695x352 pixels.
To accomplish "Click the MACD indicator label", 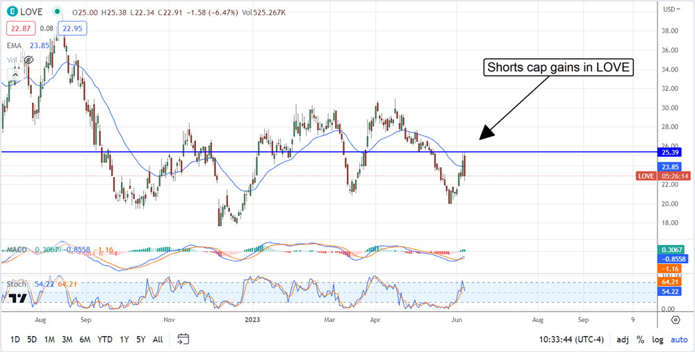I will click(x=17, y=250).
